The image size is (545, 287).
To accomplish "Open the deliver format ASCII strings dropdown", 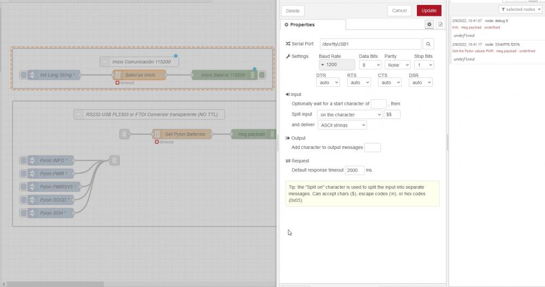I will (x=342, y=125).
